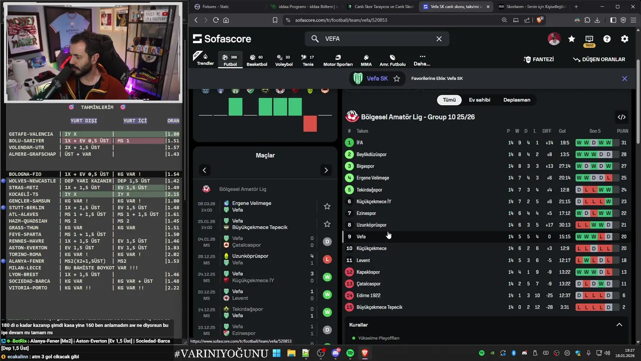The height and width of the screenshot is (361, 641).
Task: Toggle star for Vefa vs Büyükçekmece Tepecik match
Action: 327,224
